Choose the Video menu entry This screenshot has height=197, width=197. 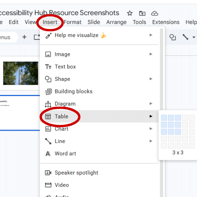pos(99,185)
